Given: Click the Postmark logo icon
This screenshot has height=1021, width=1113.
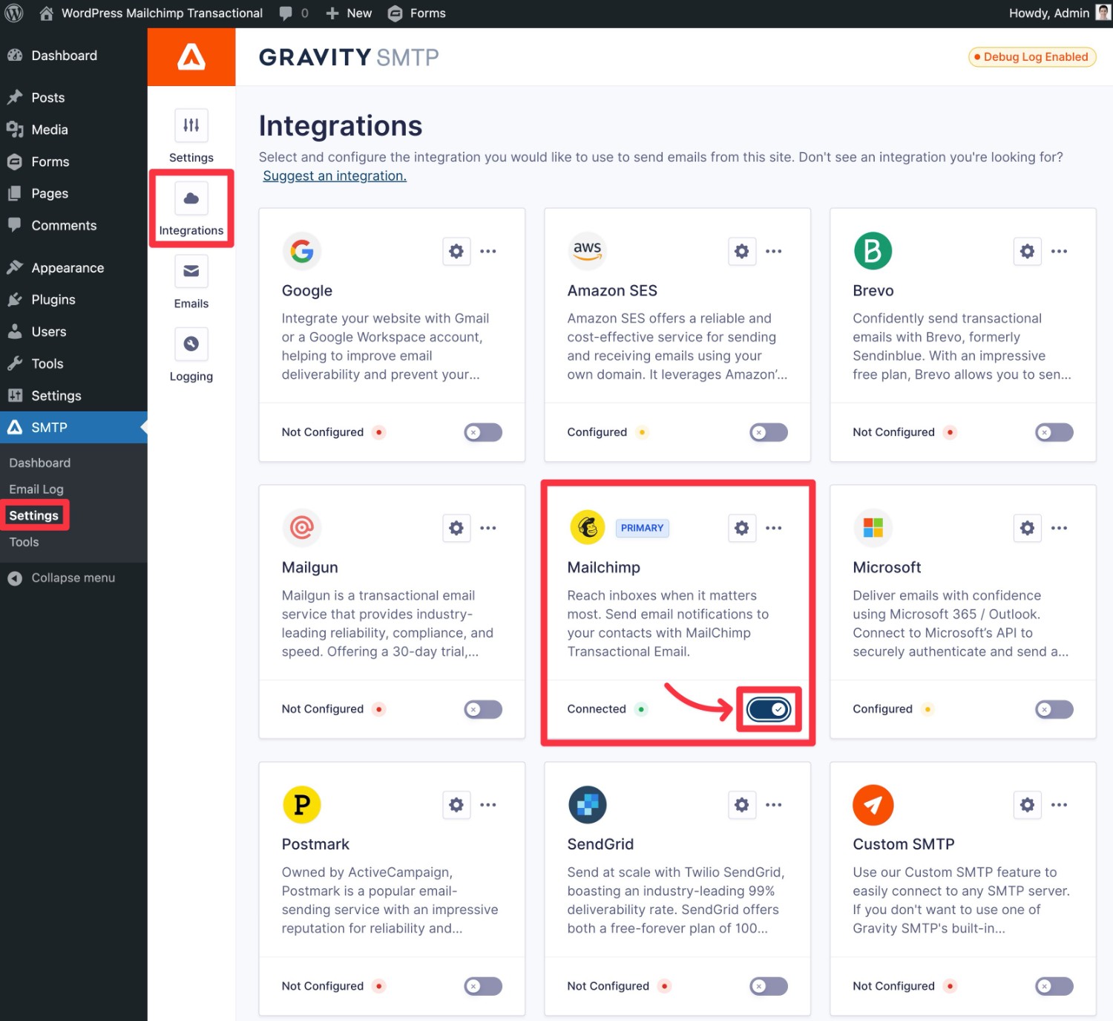Looking at the screenshot, I should click(301, 805).
